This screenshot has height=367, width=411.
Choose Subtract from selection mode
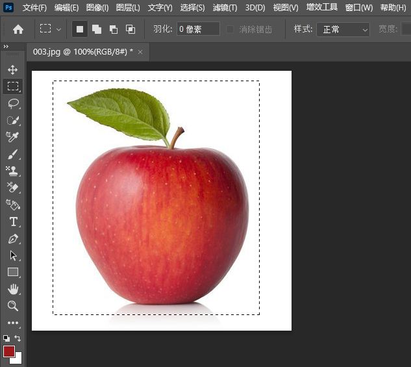[113, 29]
